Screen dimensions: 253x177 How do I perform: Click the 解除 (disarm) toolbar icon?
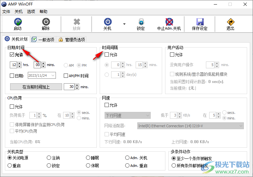point(46,22)
